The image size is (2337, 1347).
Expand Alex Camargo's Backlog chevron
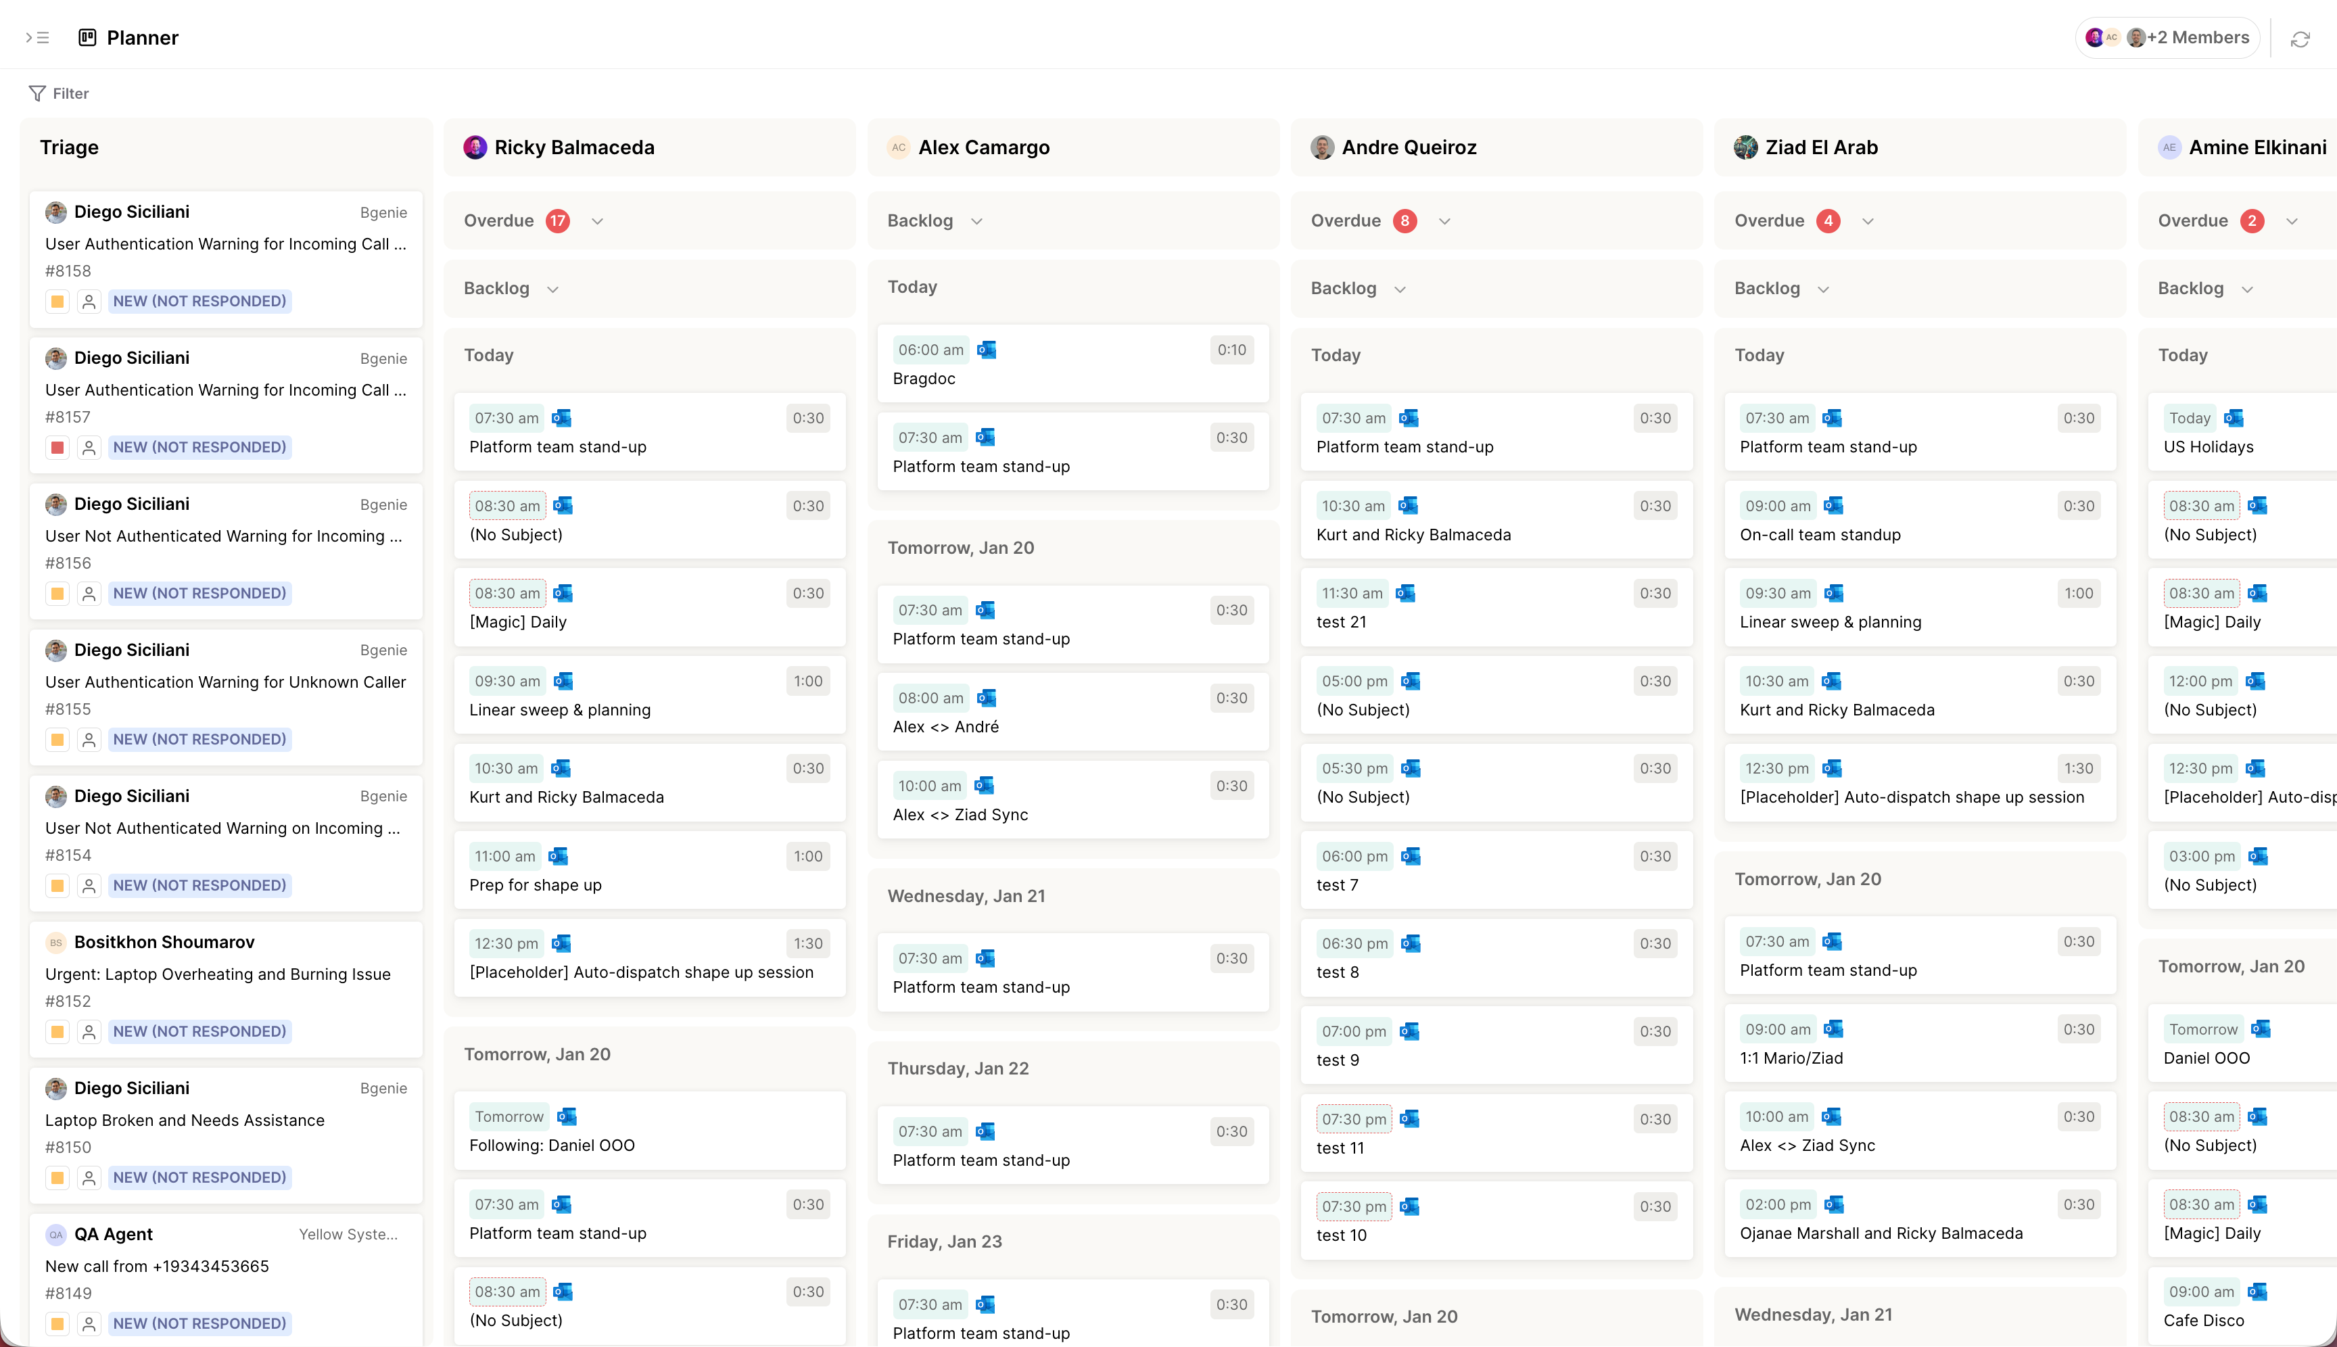tap(977, 221)
